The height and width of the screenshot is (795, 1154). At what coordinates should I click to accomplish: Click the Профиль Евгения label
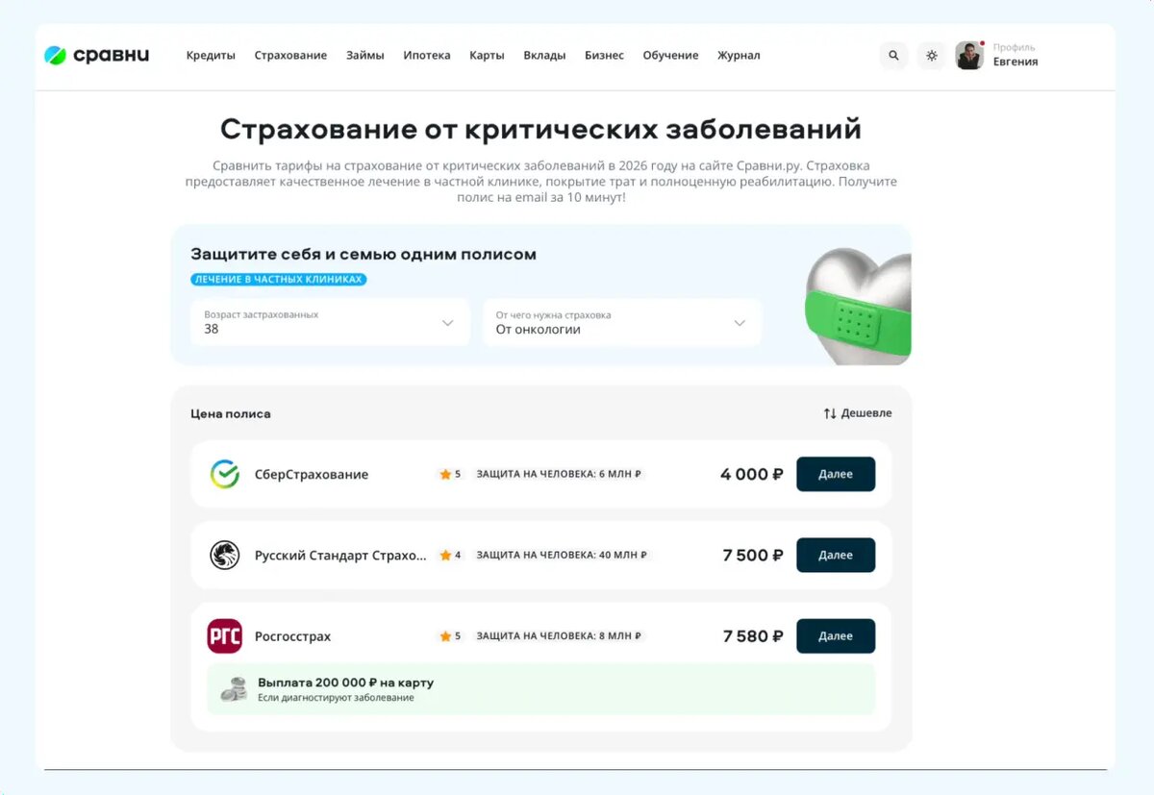(1016, 55)
